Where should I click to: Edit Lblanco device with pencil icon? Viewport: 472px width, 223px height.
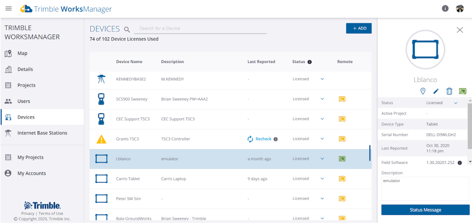[436, 91]
